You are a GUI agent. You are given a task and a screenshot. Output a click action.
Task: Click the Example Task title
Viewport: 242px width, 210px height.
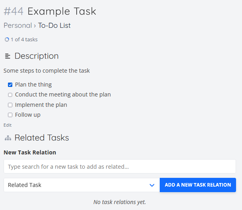[62, 11]
